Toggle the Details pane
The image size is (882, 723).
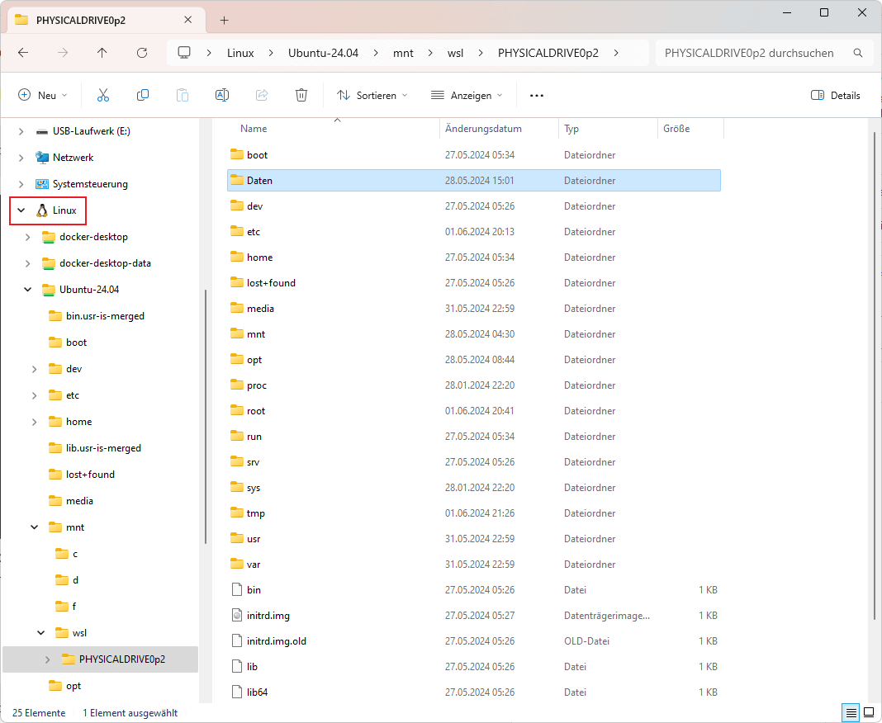pyautogui.click(x=835, y=95)
